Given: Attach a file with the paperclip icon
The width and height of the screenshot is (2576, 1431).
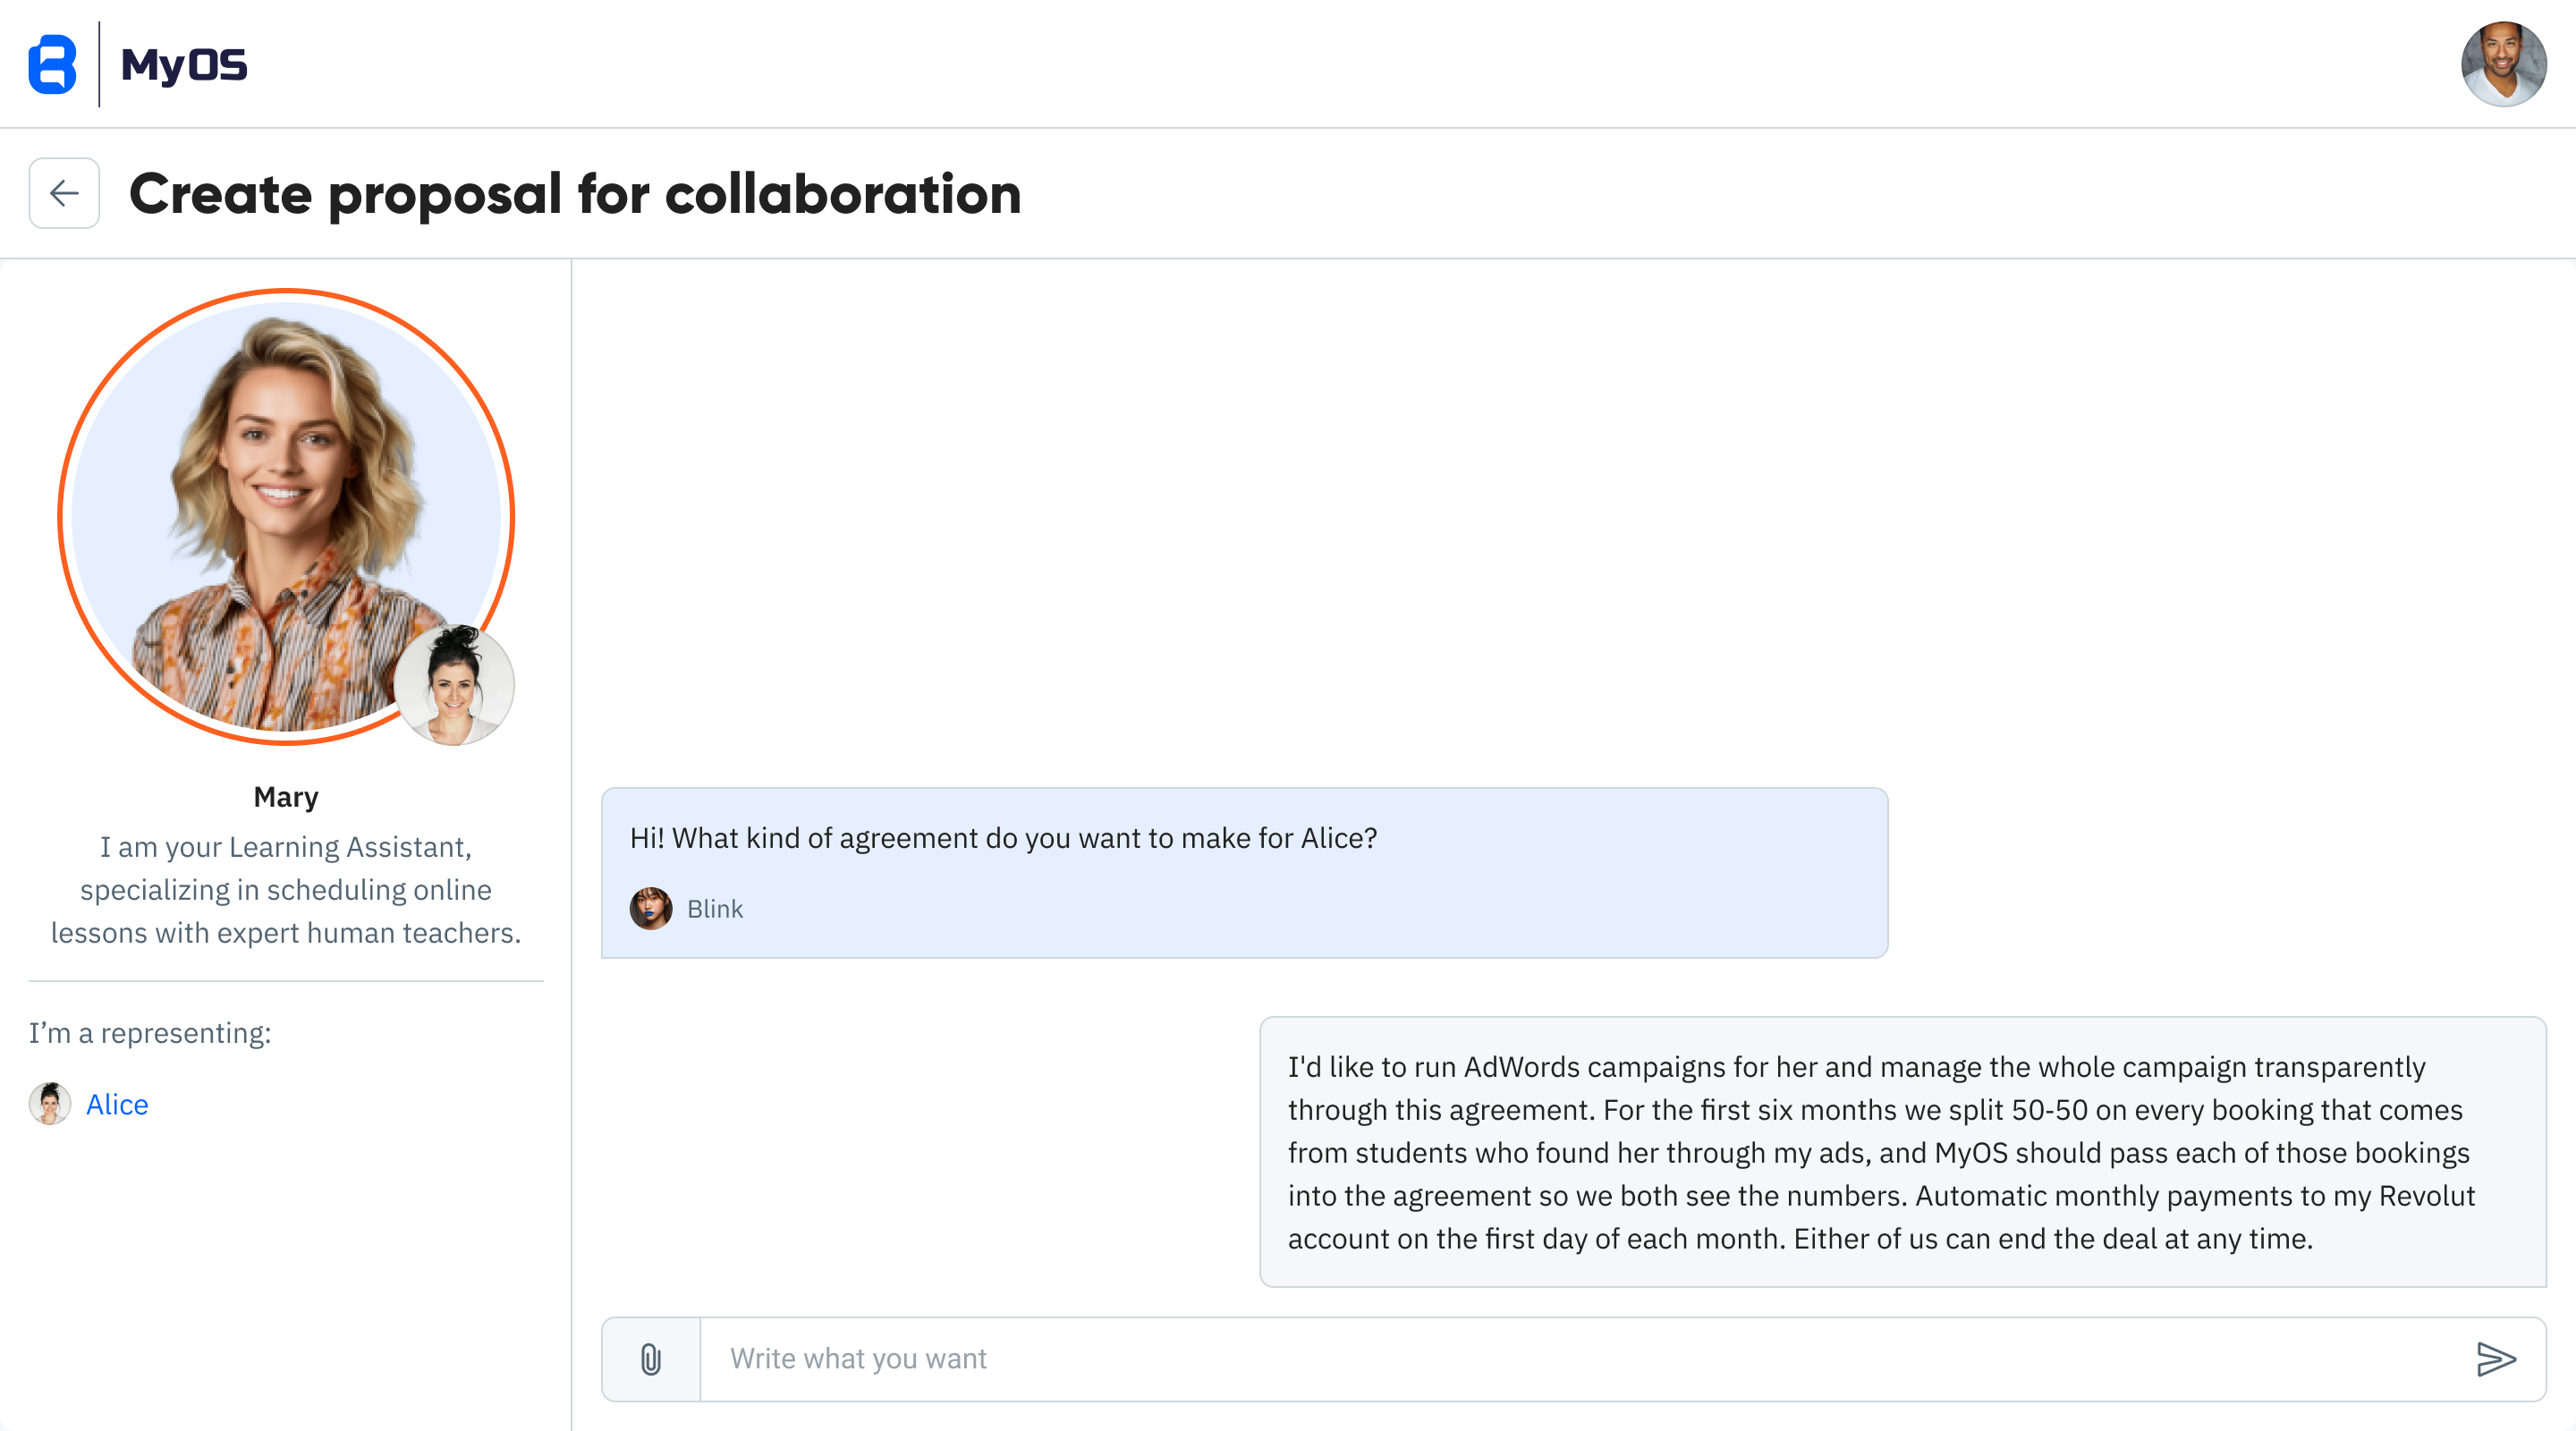Looking at the screenshot, I should (651, 1359).
